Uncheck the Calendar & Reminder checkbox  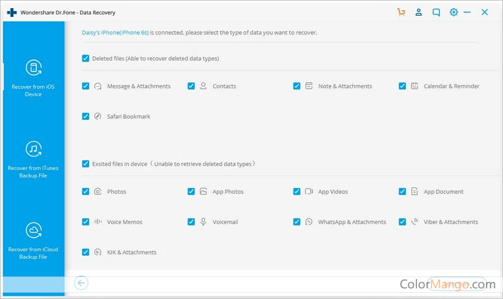(403, 86)
